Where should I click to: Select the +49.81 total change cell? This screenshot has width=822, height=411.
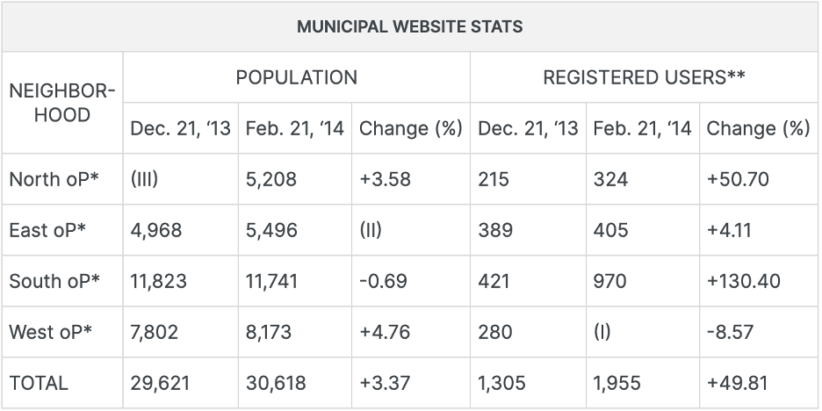[738, 383]
